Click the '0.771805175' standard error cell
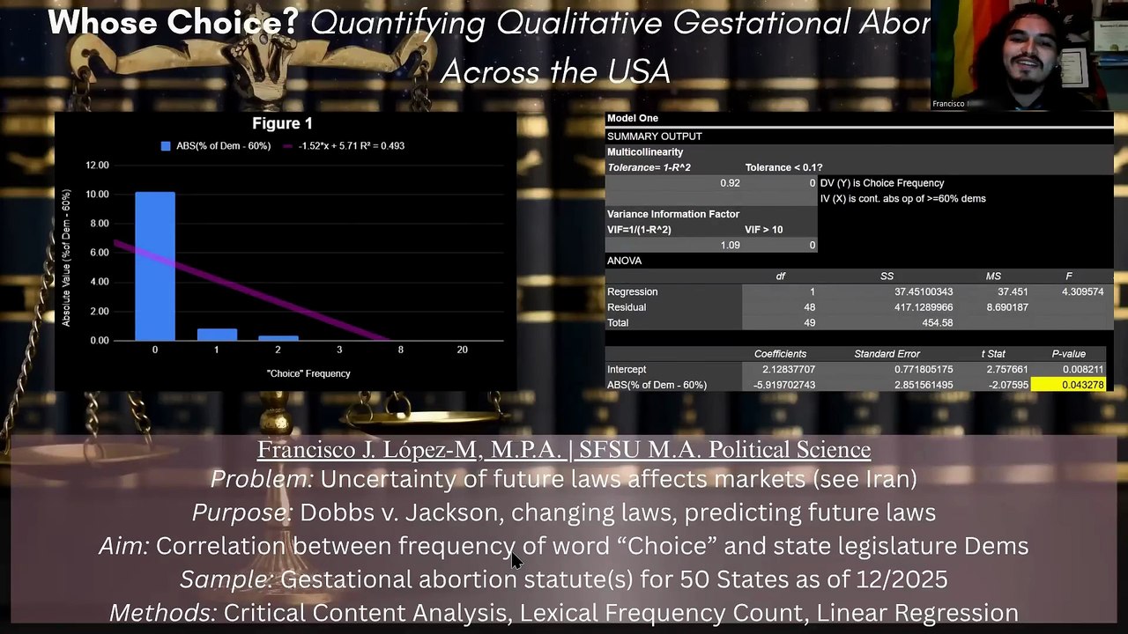Image resolution: width=1128 pixels, height=634 pixels. pos(923,370)
